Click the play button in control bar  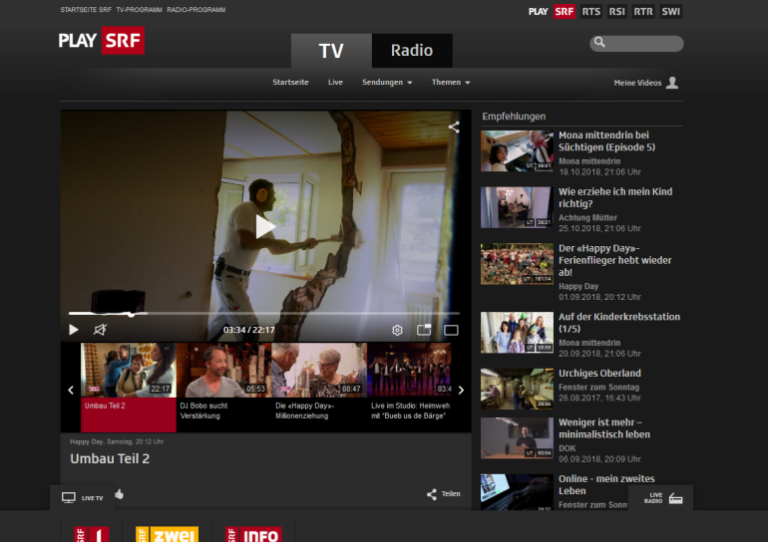click(74, 330)
